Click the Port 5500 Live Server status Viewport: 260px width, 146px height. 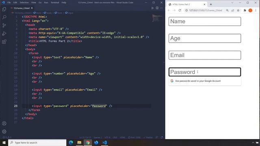tap(134, 137)
